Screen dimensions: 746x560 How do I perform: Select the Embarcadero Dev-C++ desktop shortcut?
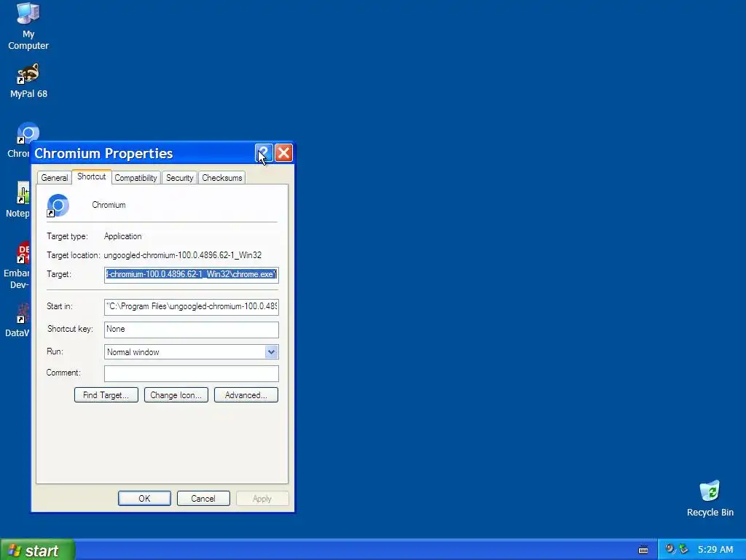point(17,265)
